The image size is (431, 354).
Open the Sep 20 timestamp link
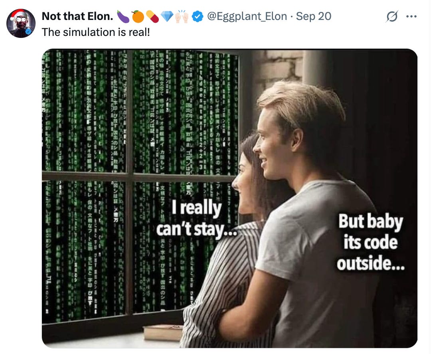click(x=314, y=16)
